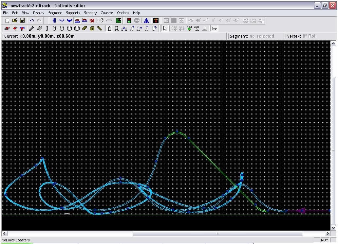Toggle the con Roll button

coord(253,21)
